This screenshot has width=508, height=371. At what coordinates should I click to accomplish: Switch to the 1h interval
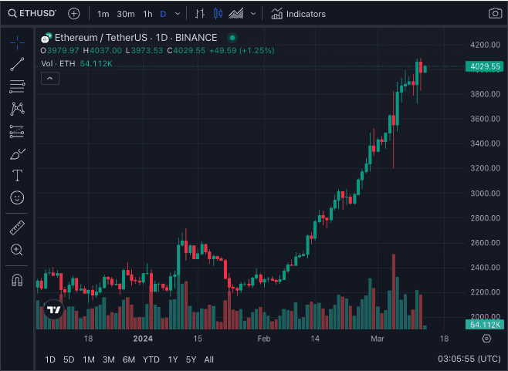pyautogui.click(x=147, y=14)
